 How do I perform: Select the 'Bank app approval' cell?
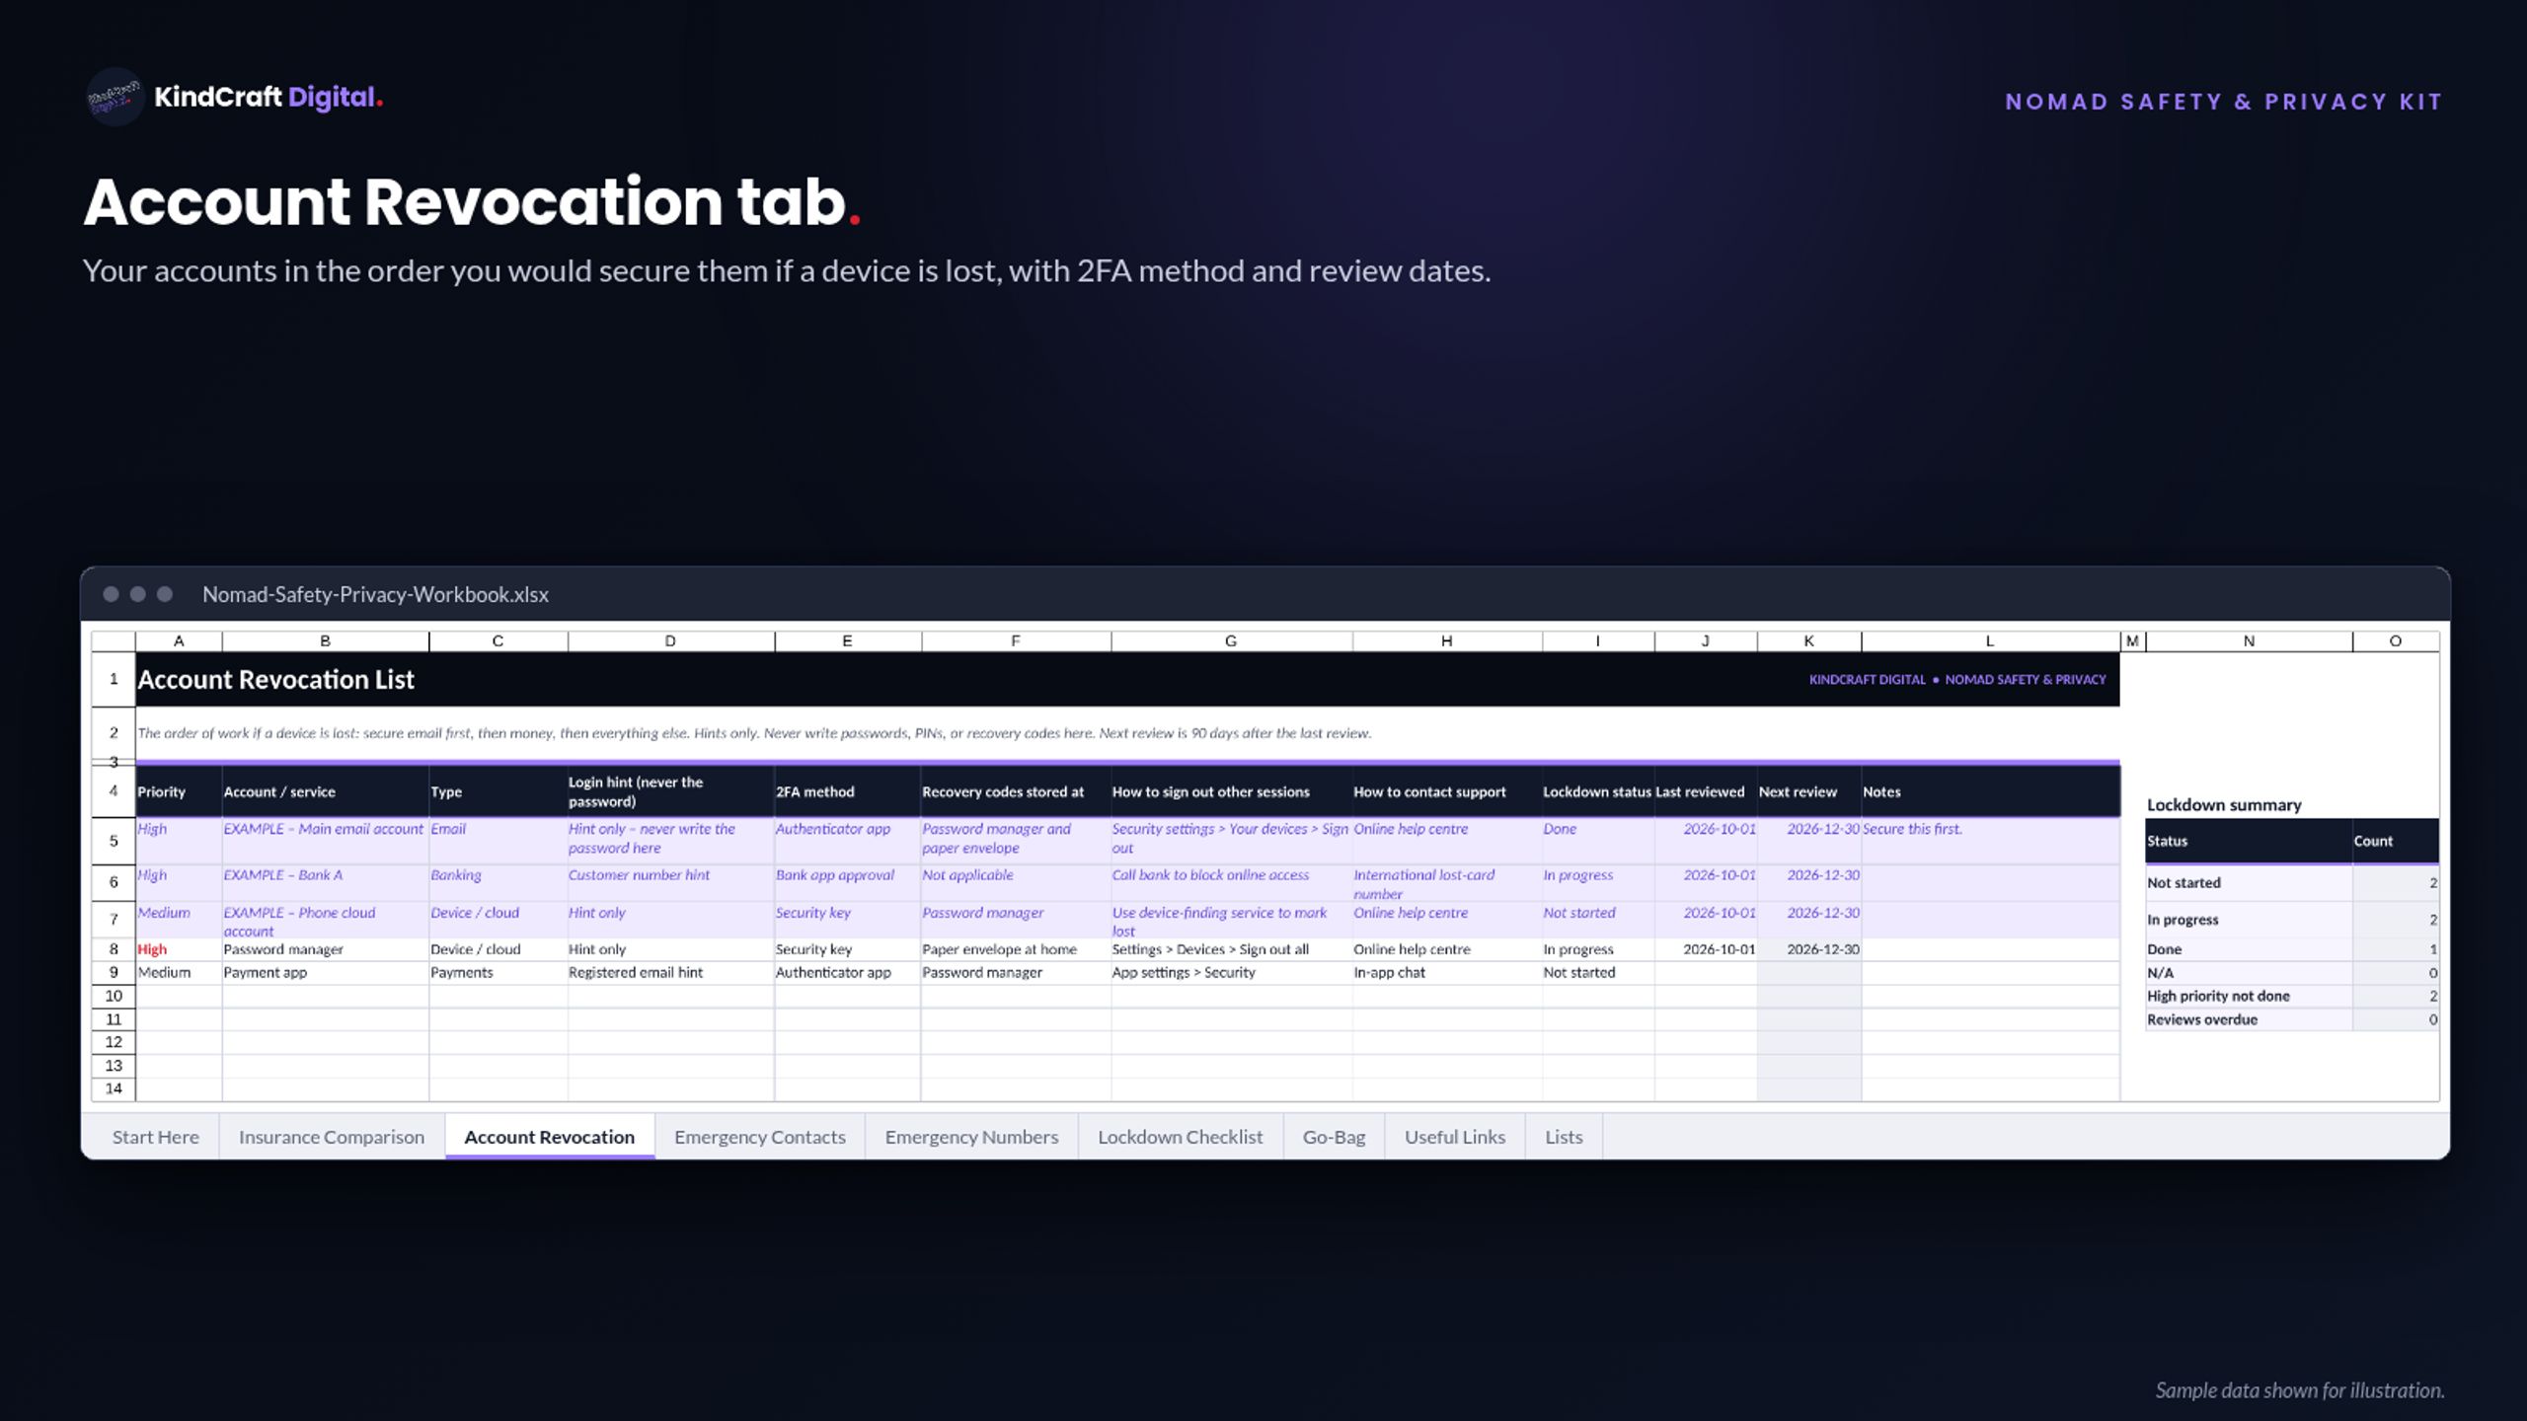[847, 882]
